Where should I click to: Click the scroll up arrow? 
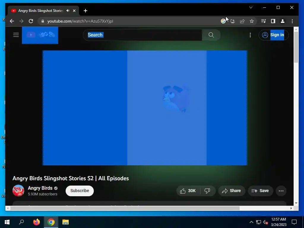(x=296, y=29)
